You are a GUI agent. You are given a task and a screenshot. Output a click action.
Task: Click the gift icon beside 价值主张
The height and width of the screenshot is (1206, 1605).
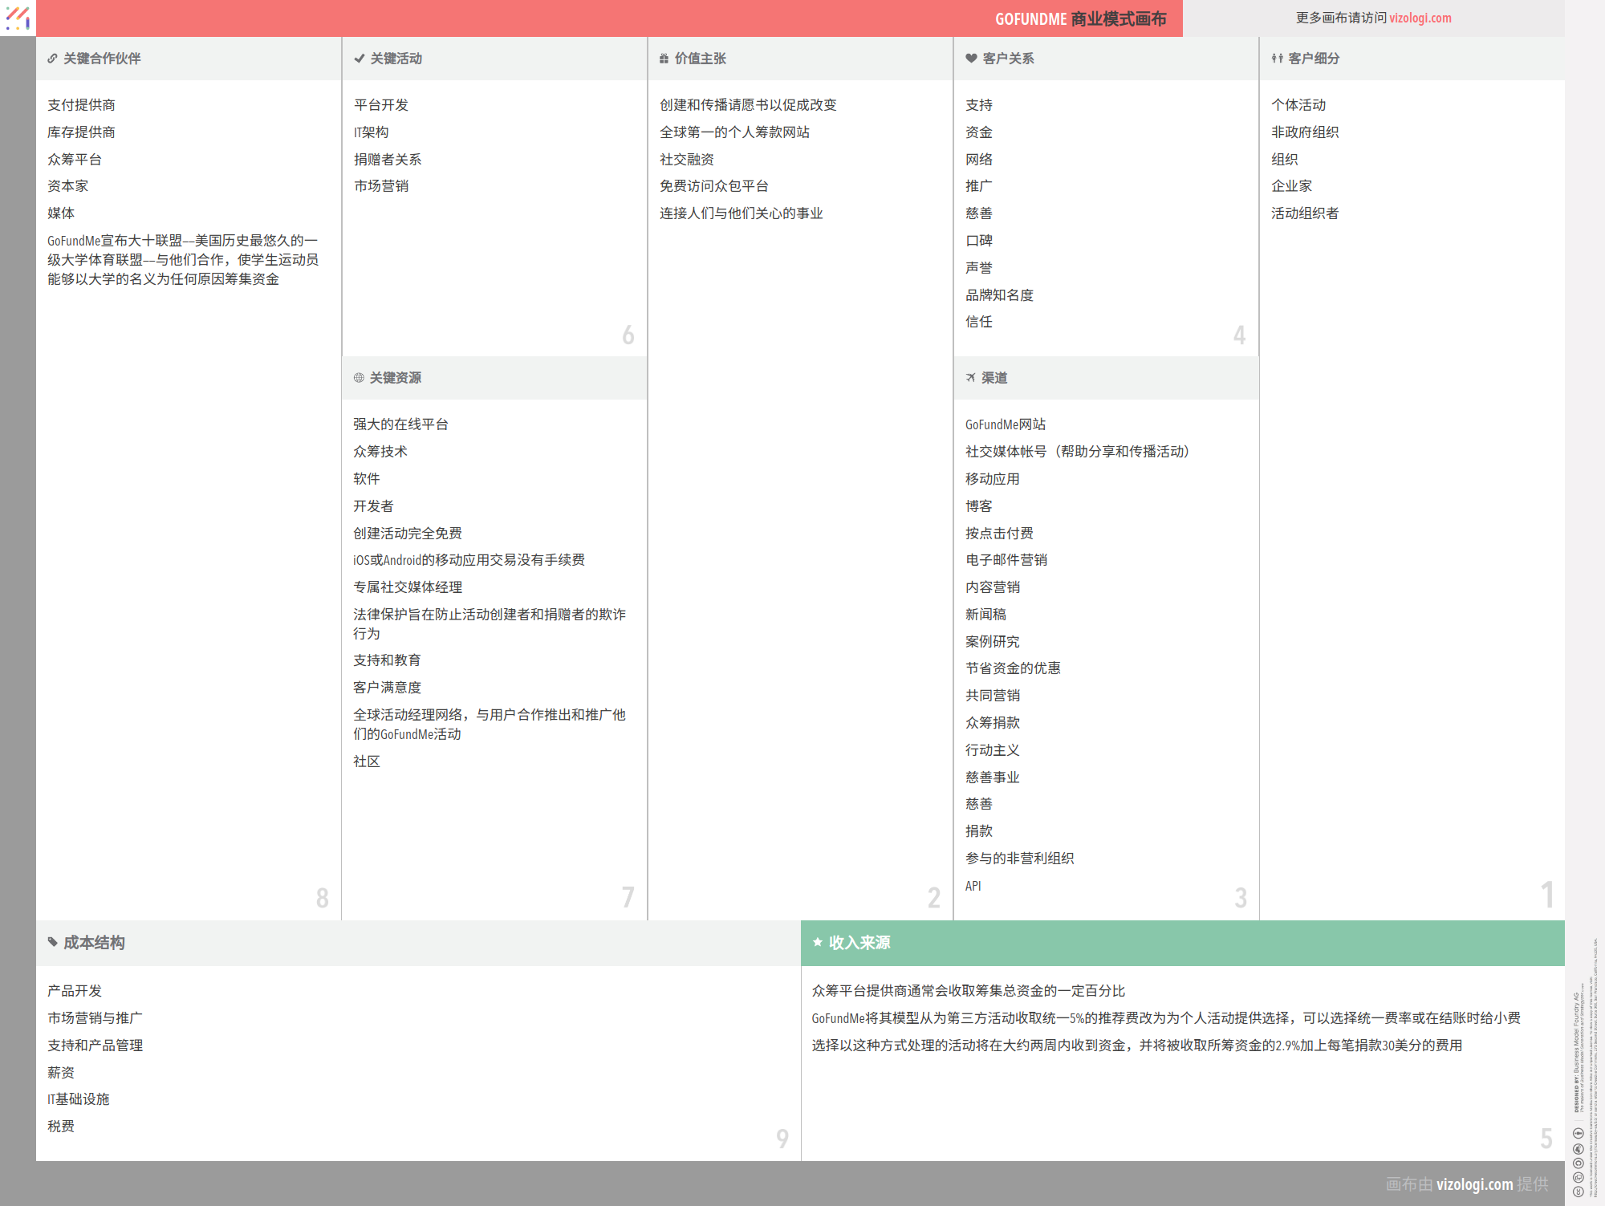[664, 59]
